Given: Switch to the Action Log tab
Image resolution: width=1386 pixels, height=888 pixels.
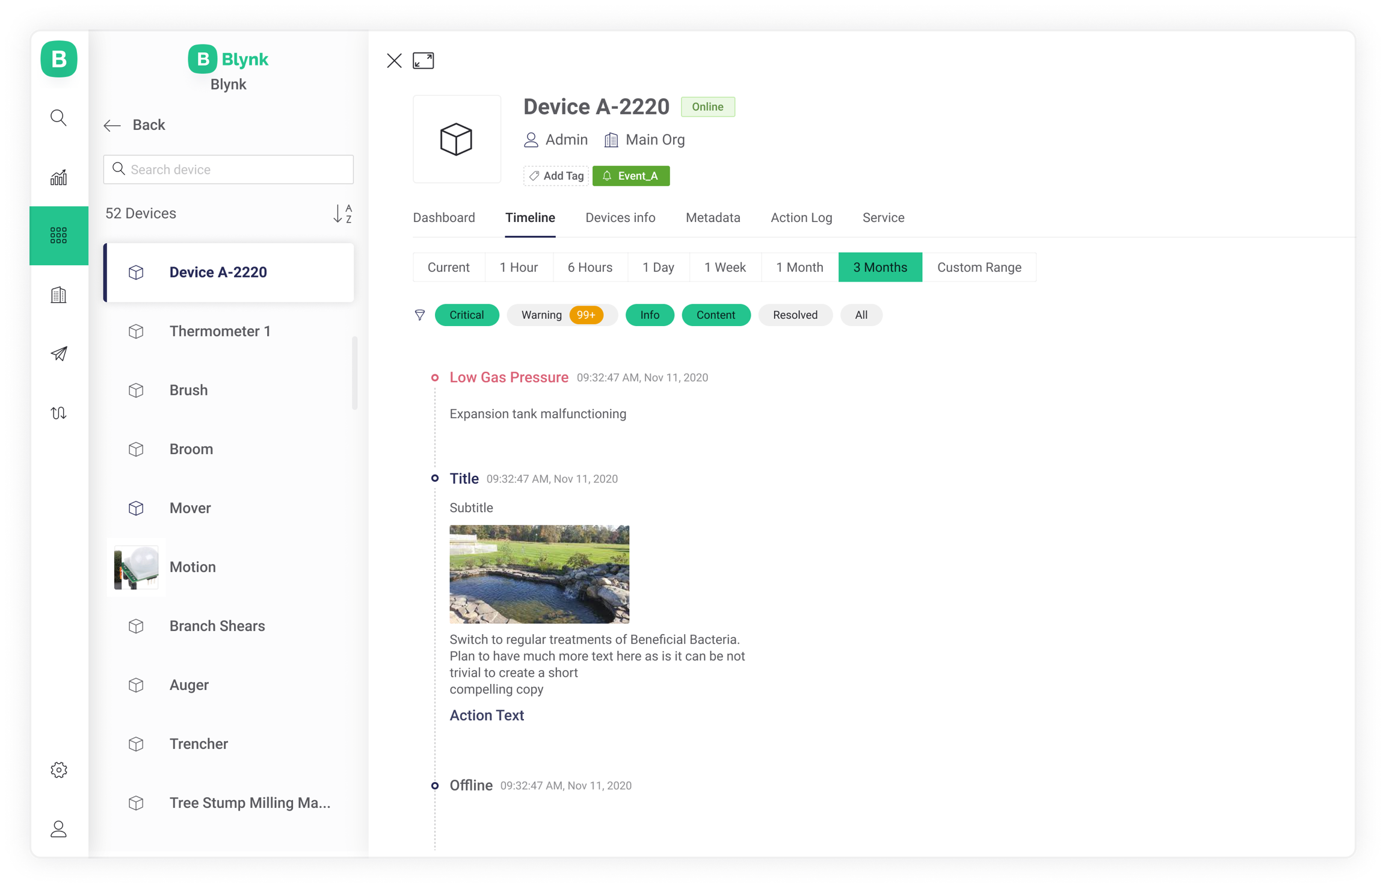Looking at the screenshot, I should [x=801, y=218].
